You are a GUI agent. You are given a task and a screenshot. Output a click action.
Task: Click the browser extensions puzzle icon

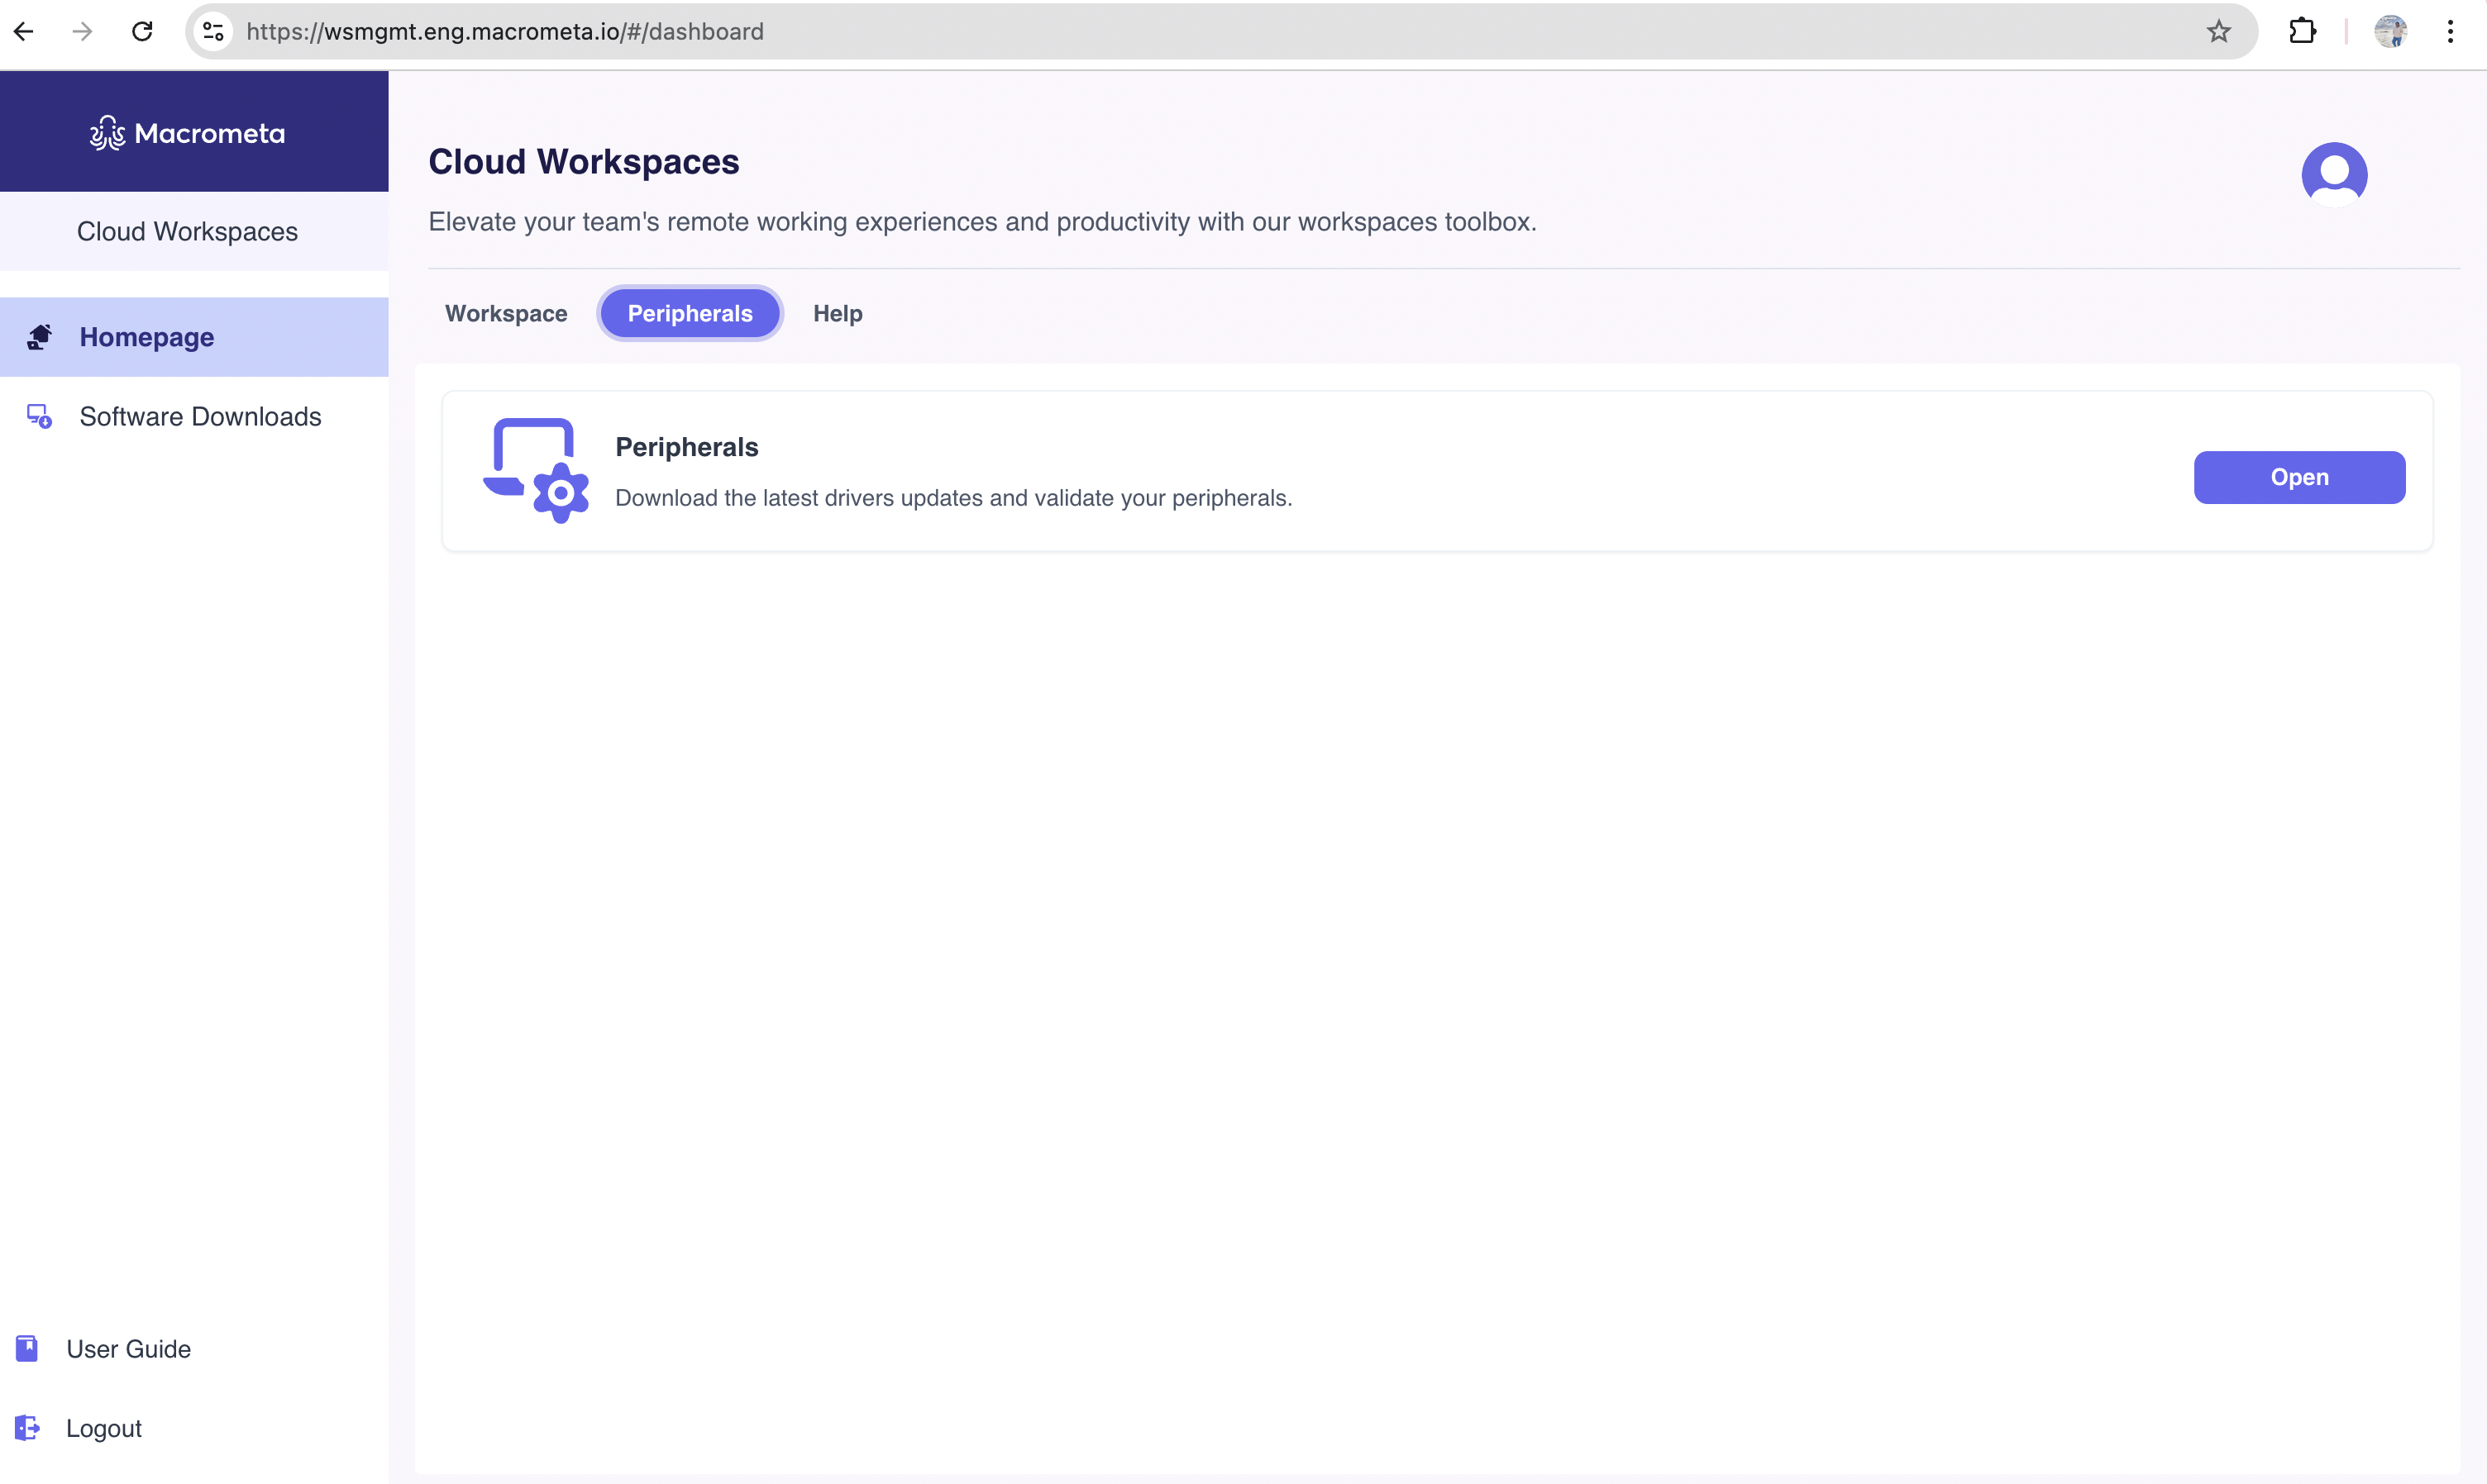(2303, 31)
